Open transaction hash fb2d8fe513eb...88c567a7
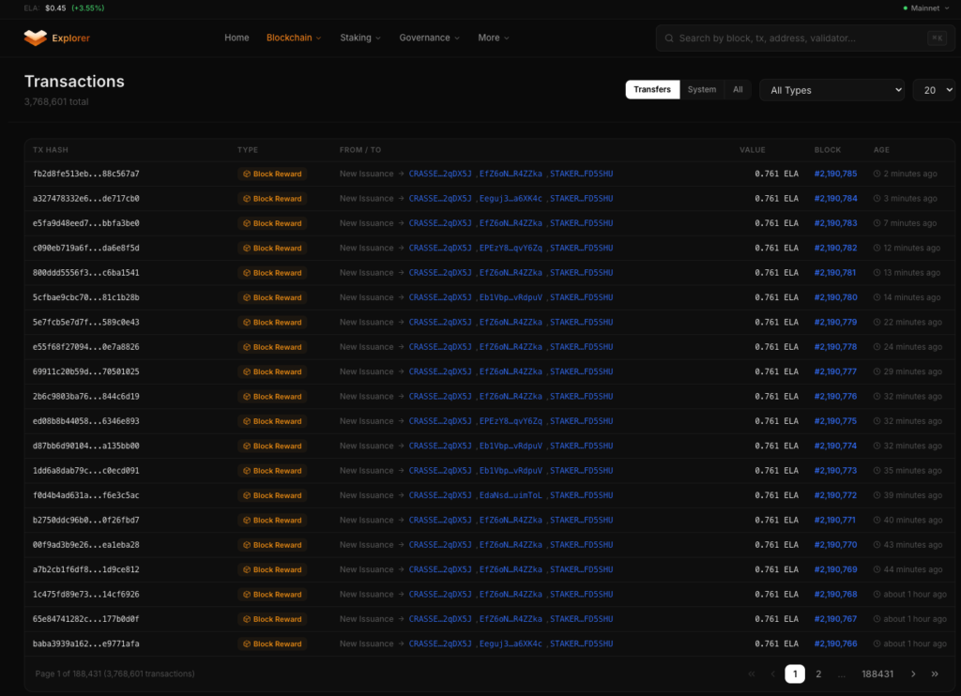961x696 pixels. (86, 174)
